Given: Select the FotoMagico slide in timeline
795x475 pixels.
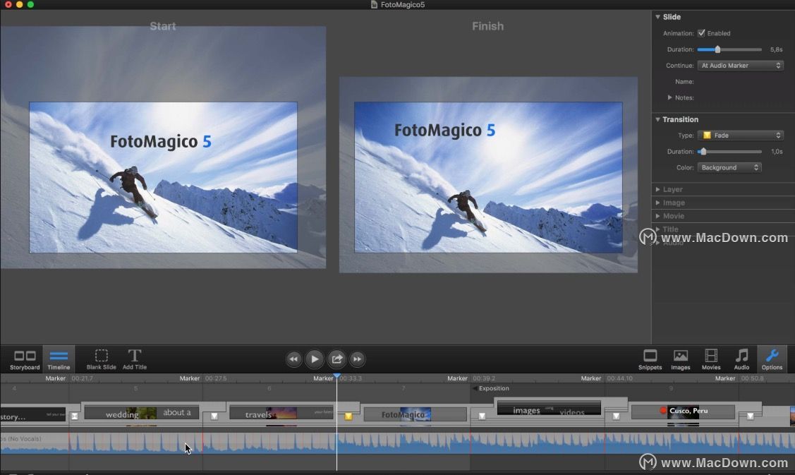Looking at the screenshot, I should coord(415,414).
